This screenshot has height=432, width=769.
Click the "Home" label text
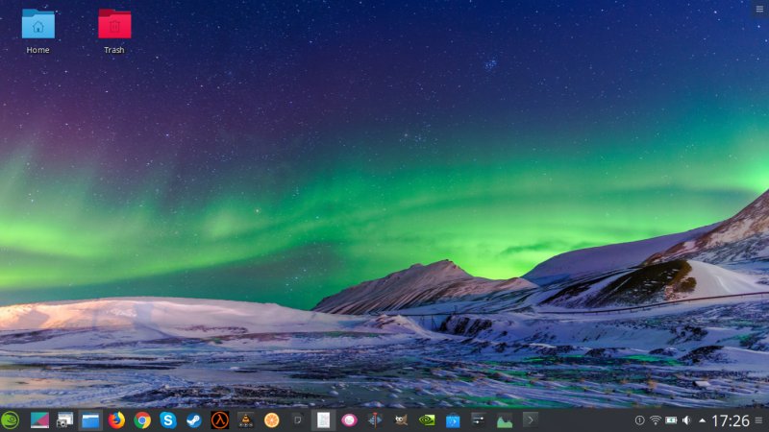[37, 50]
